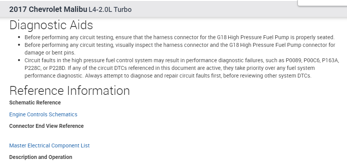Screen dimensions: 347x167
Task: Click the Reference Information heading
Action: [69, 91]
